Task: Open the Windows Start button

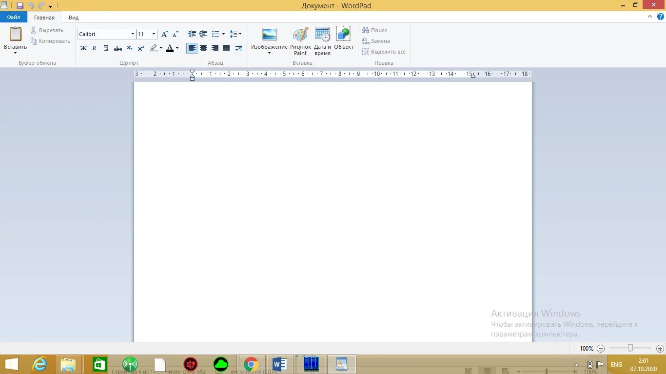Action: (x=11, y=364)
